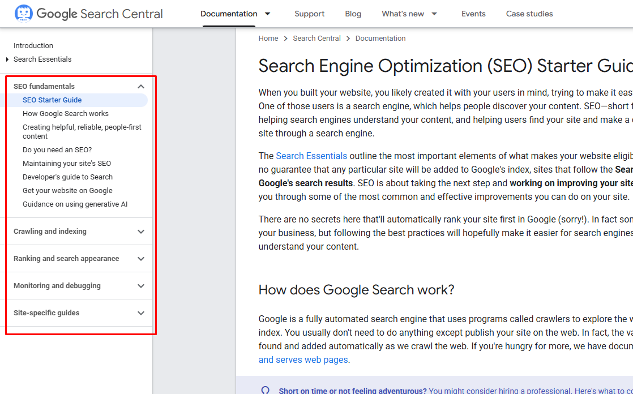Click the Search Essentials link in the article

pyautogui.click(x=311, y=156)
